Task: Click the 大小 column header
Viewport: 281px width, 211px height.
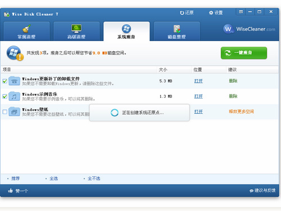Action: click(163, 70)
